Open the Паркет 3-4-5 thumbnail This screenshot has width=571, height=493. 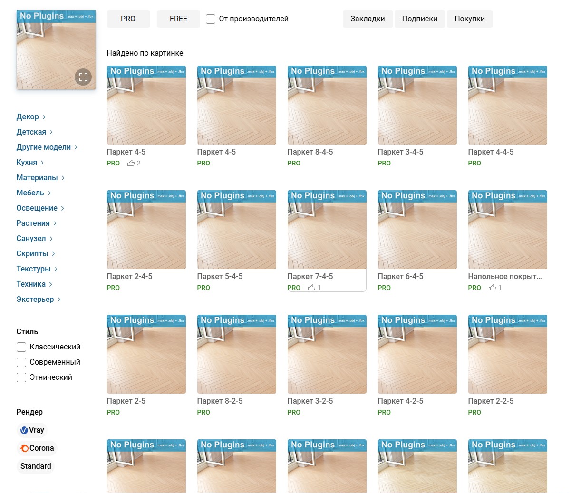click(417, 105)
